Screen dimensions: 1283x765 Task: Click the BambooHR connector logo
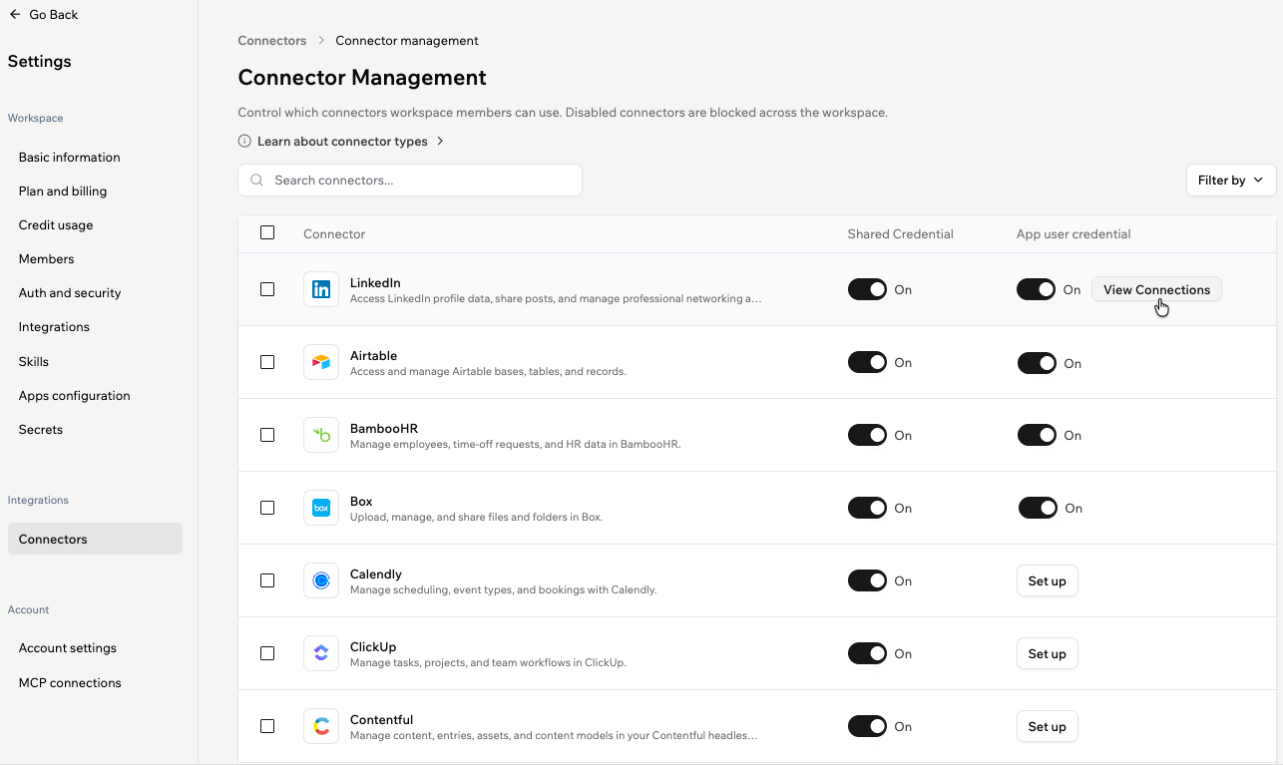point(321,435)
